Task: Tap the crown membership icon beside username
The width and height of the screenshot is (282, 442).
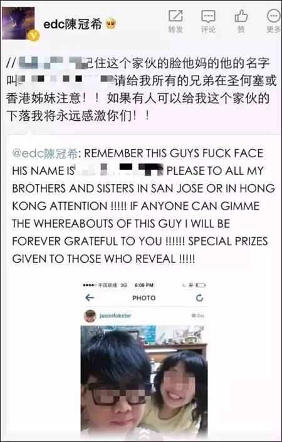Action: [111, 24]
